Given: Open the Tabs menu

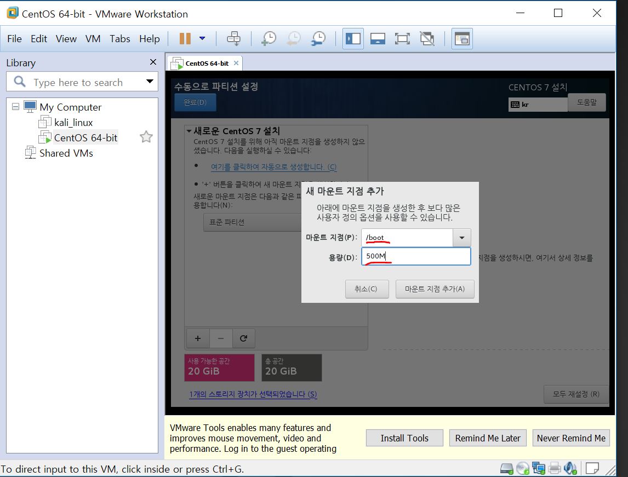Looking at the screenshot, I should click(120, 38).
